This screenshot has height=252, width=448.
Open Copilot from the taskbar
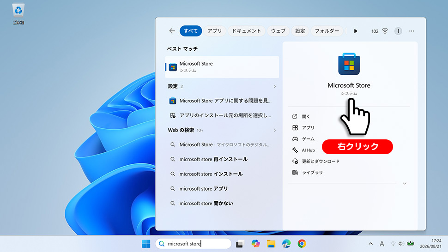click(255, 244)
